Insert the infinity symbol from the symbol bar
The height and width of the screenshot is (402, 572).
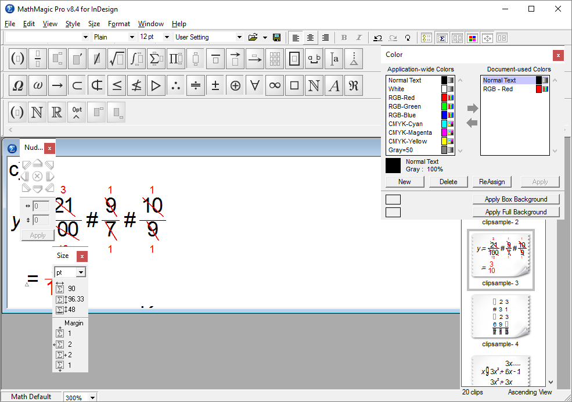275,85
